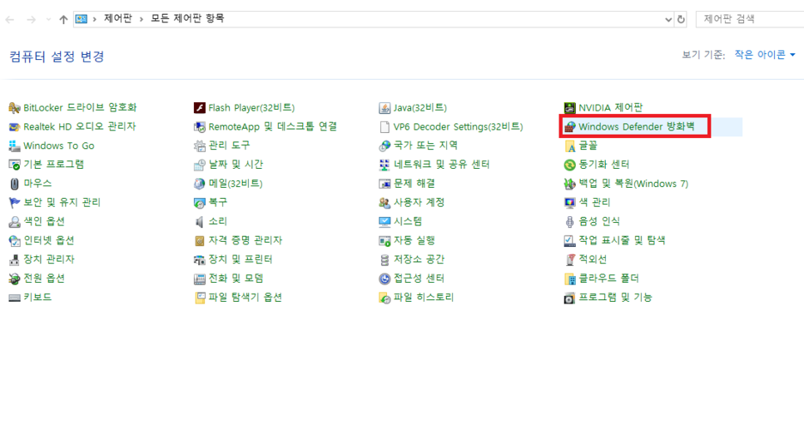
Task: Click the 기본 프로그램 icon
Action: click(x=14, y=165)
